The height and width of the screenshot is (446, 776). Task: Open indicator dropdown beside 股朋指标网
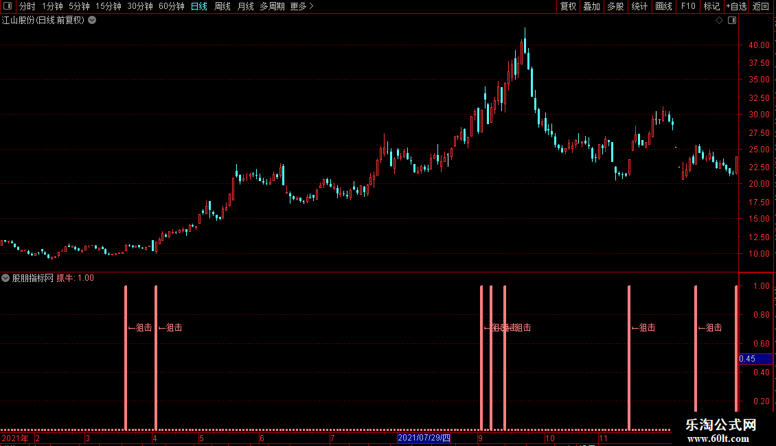click(5, 278)
